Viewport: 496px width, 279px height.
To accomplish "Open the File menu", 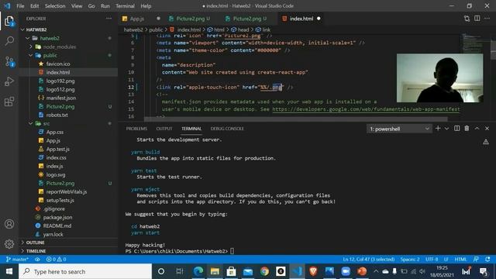I will coord(20,5).
